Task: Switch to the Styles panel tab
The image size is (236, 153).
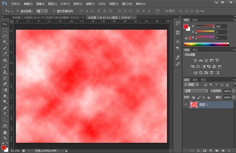Action: [195, 50]
